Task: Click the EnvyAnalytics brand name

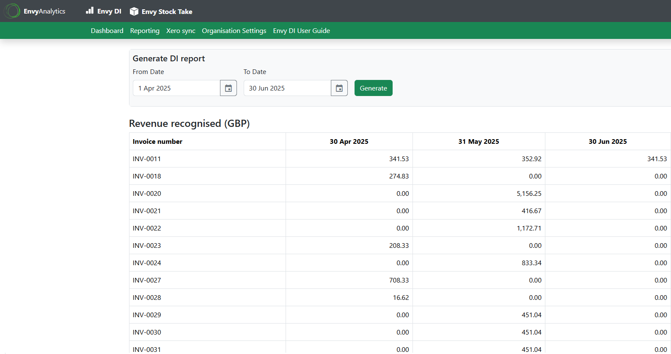Action: coord(44,11)
